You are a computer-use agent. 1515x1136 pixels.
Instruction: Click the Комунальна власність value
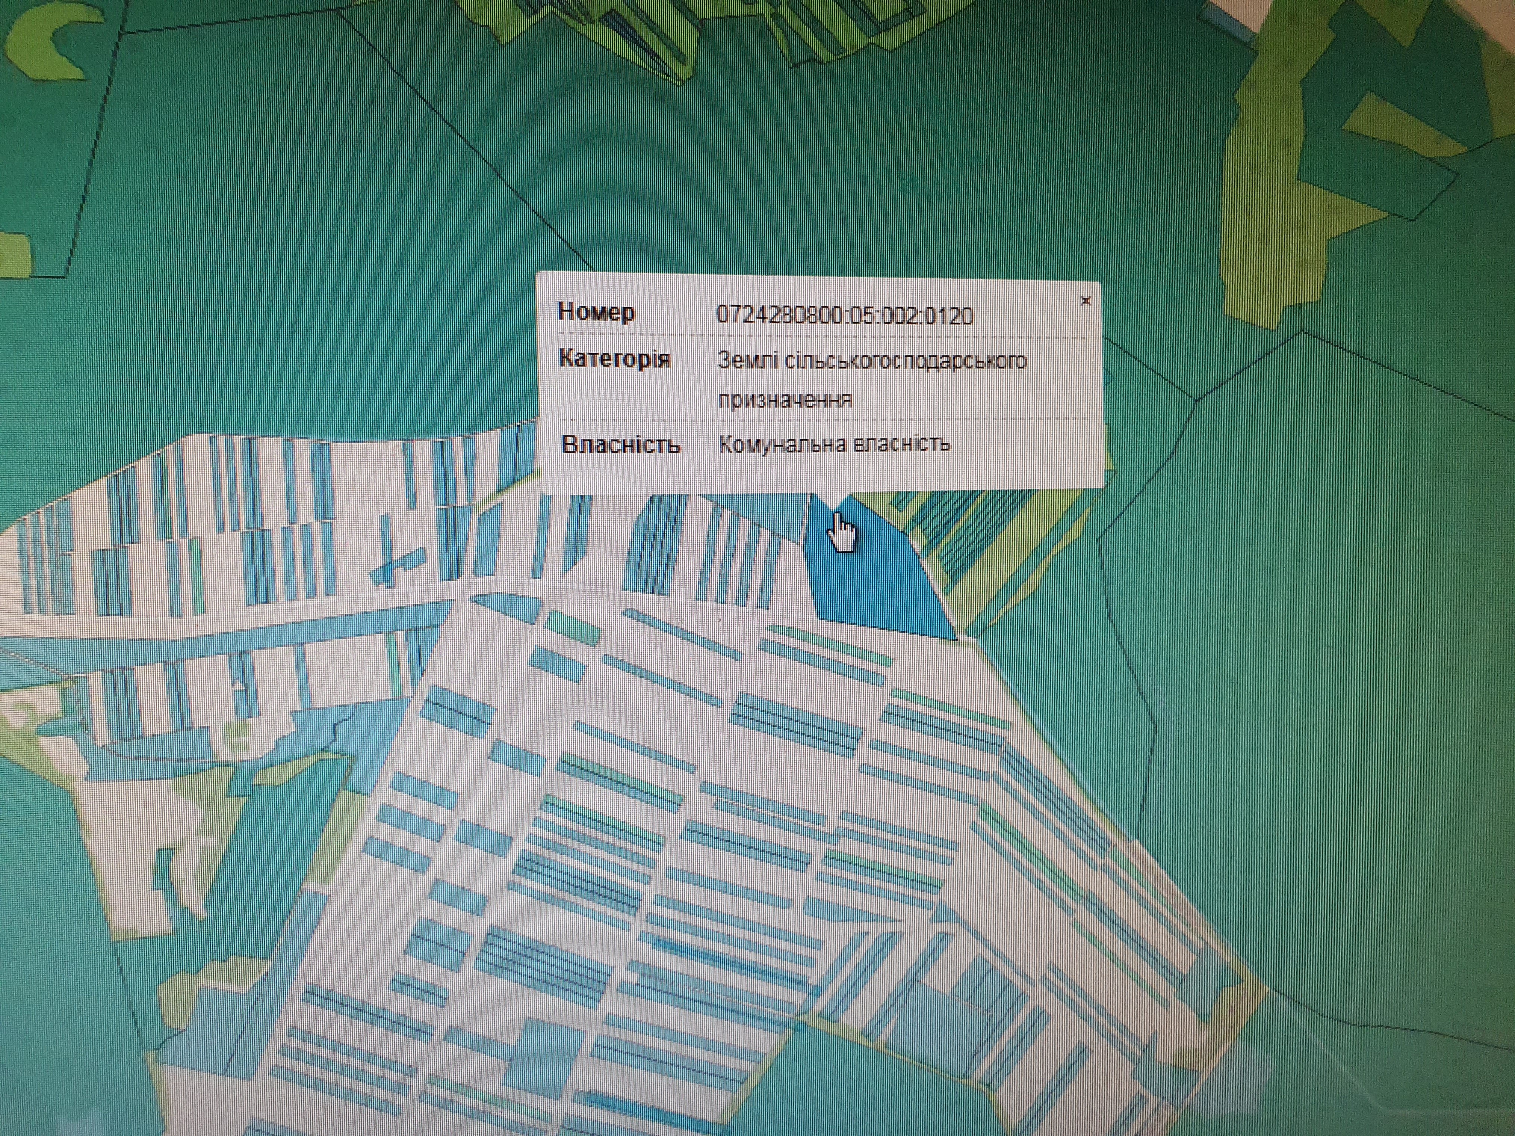(x=834, y=444)
